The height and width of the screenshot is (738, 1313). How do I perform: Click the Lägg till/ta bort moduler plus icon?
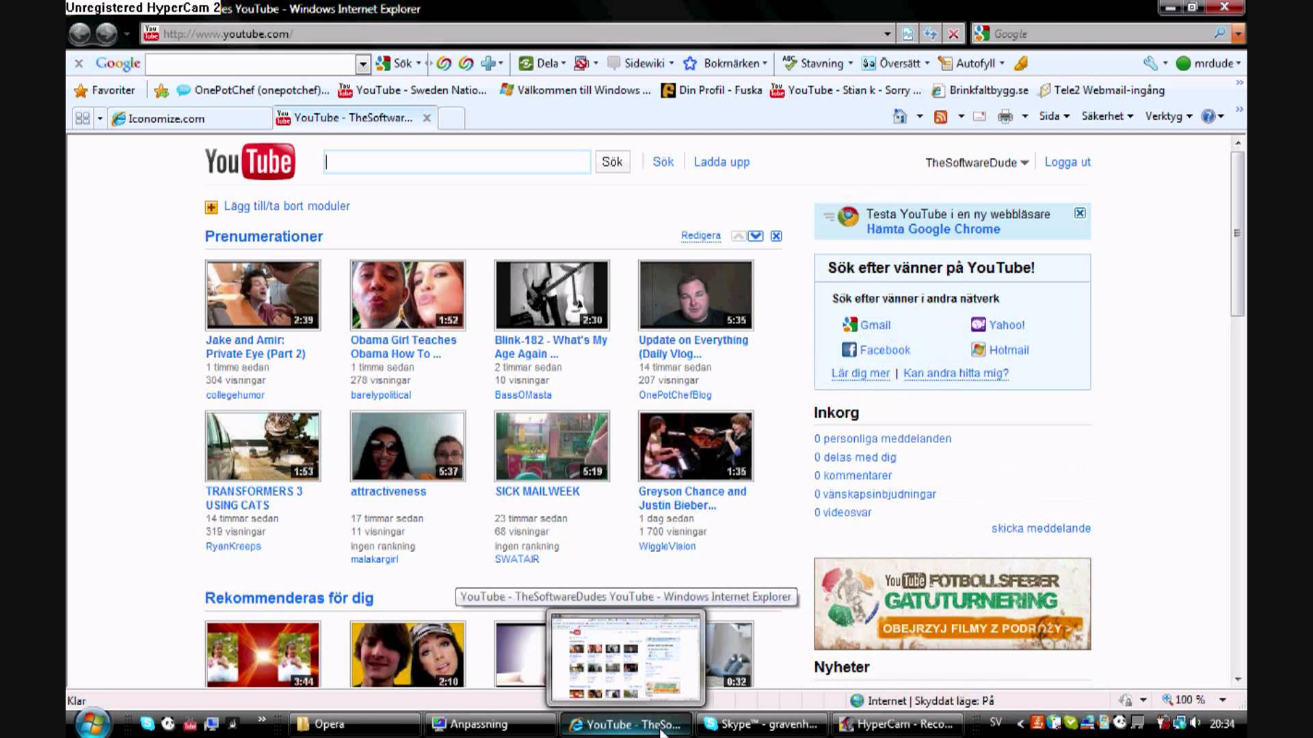point(211,207)
